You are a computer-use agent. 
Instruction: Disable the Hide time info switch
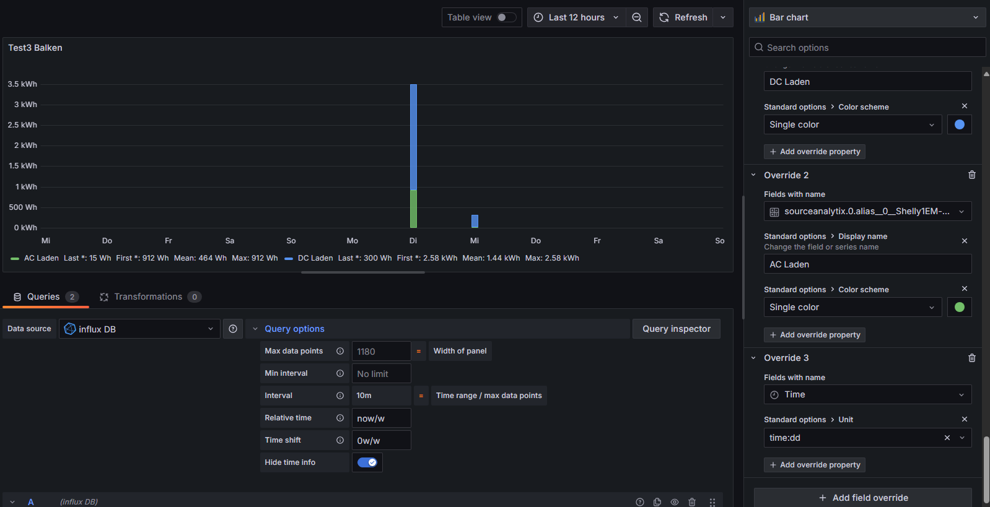pyautogui.click(x=367, y=462)
